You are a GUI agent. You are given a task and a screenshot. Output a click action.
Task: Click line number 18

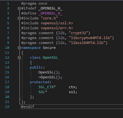coord(7,87)
